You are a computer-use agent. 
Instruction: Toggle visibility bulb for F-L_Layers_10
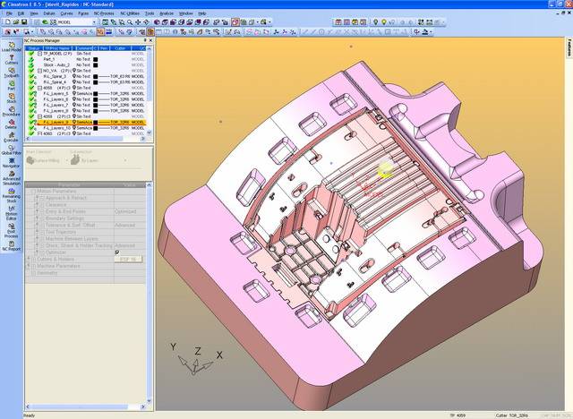click(74, 128)
